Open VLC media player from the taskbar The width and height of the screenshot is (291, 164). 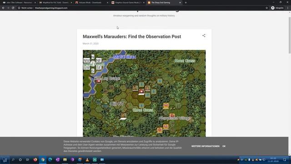pyautogui.click(x=87, y=160)
